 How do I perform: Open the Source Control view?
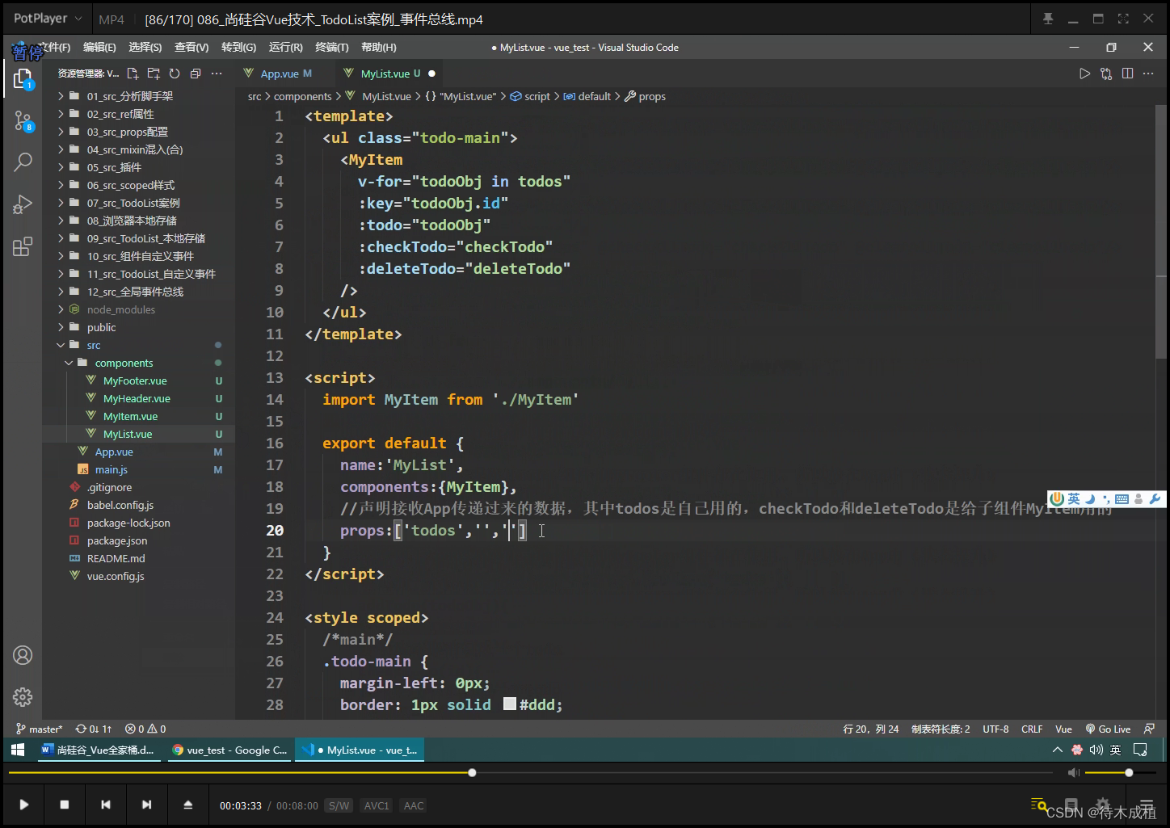point(23,120)
